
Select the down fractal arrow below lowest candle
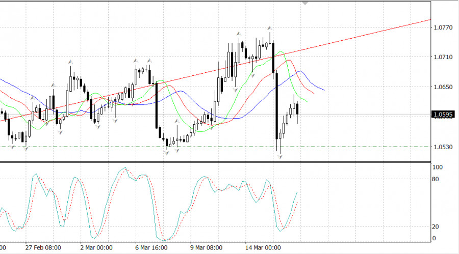click(x=279, y=156)
